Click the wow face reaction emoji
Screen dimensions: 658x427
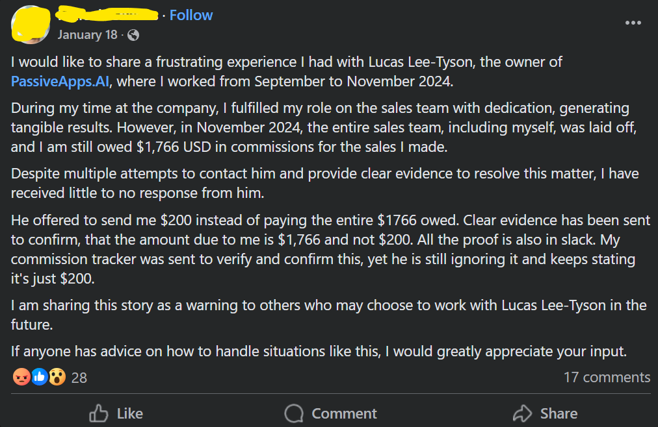coord(57,377)
